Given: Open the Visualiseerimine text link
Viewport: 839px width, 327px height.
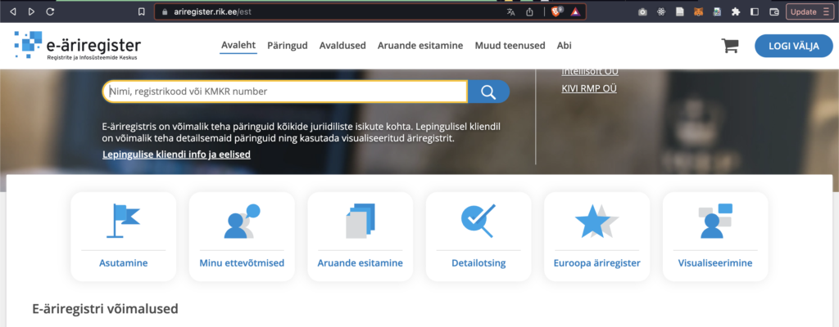Looking at the screenshot, I should click(x=715, y=263).
